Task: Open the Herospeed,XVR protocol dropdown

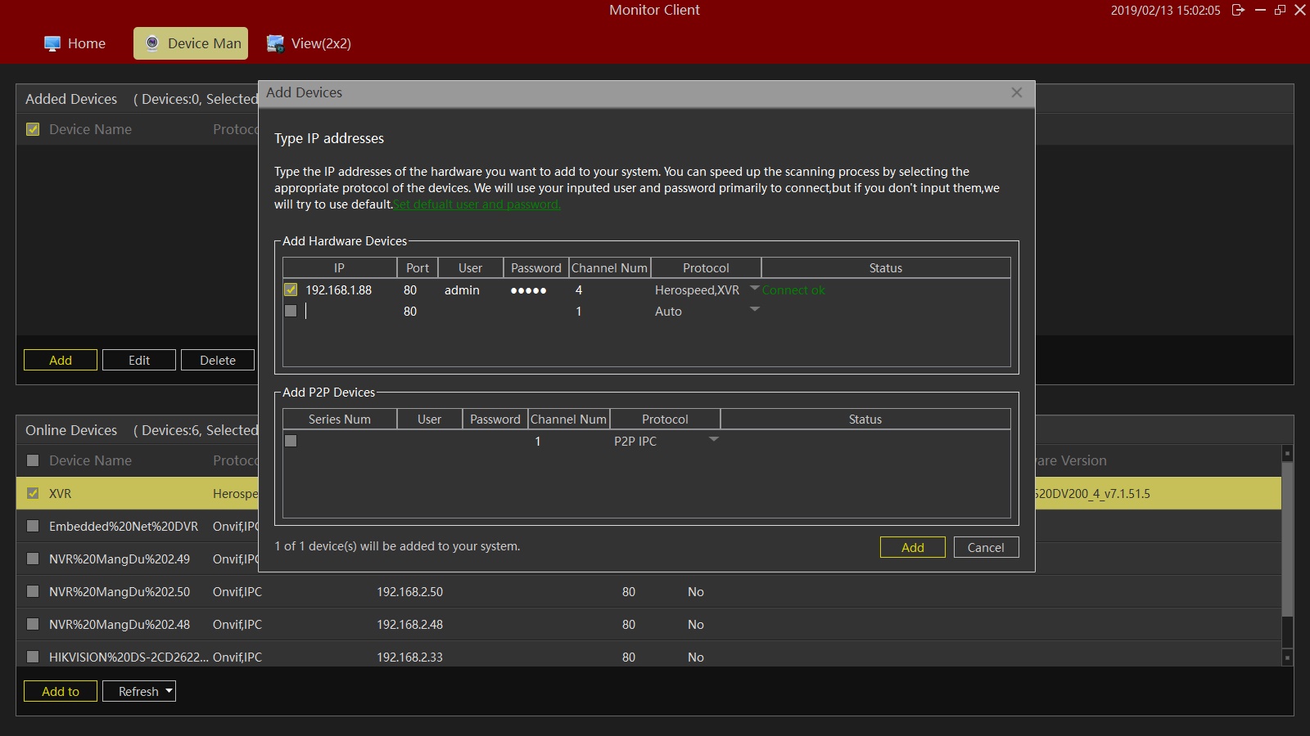Action: (x=754, y=288)
